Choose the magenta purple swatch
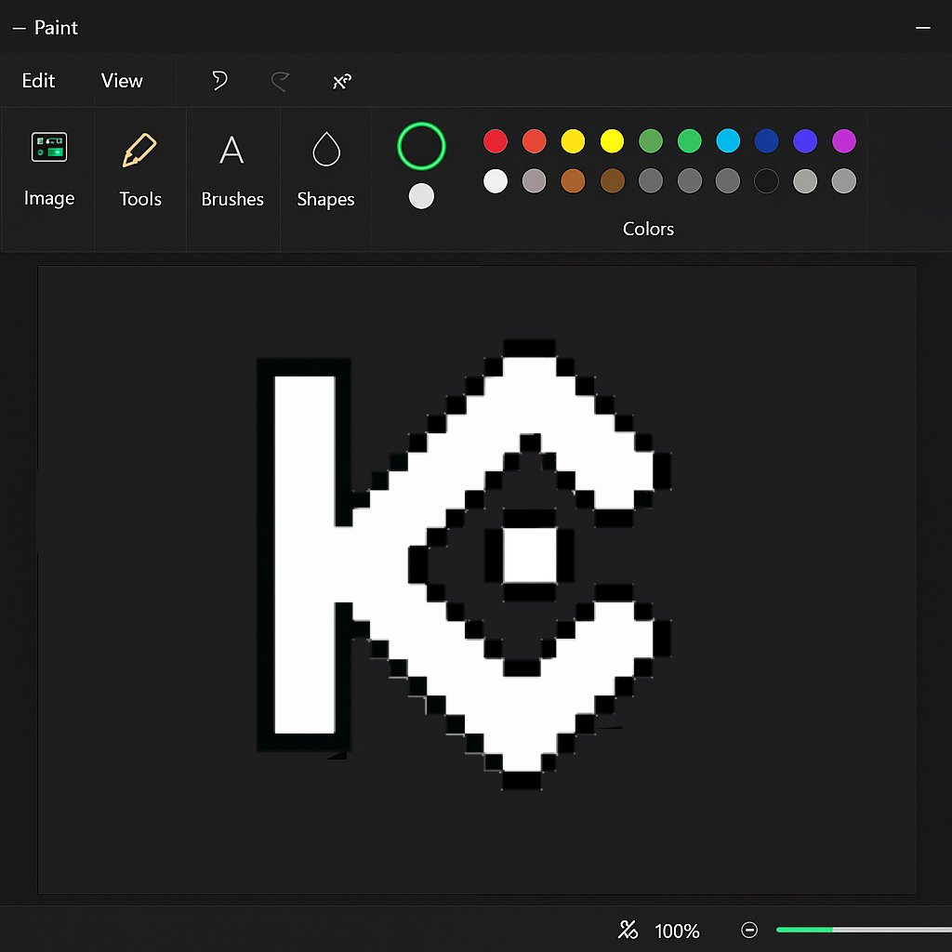952x952 pixels. pos(844,141)
